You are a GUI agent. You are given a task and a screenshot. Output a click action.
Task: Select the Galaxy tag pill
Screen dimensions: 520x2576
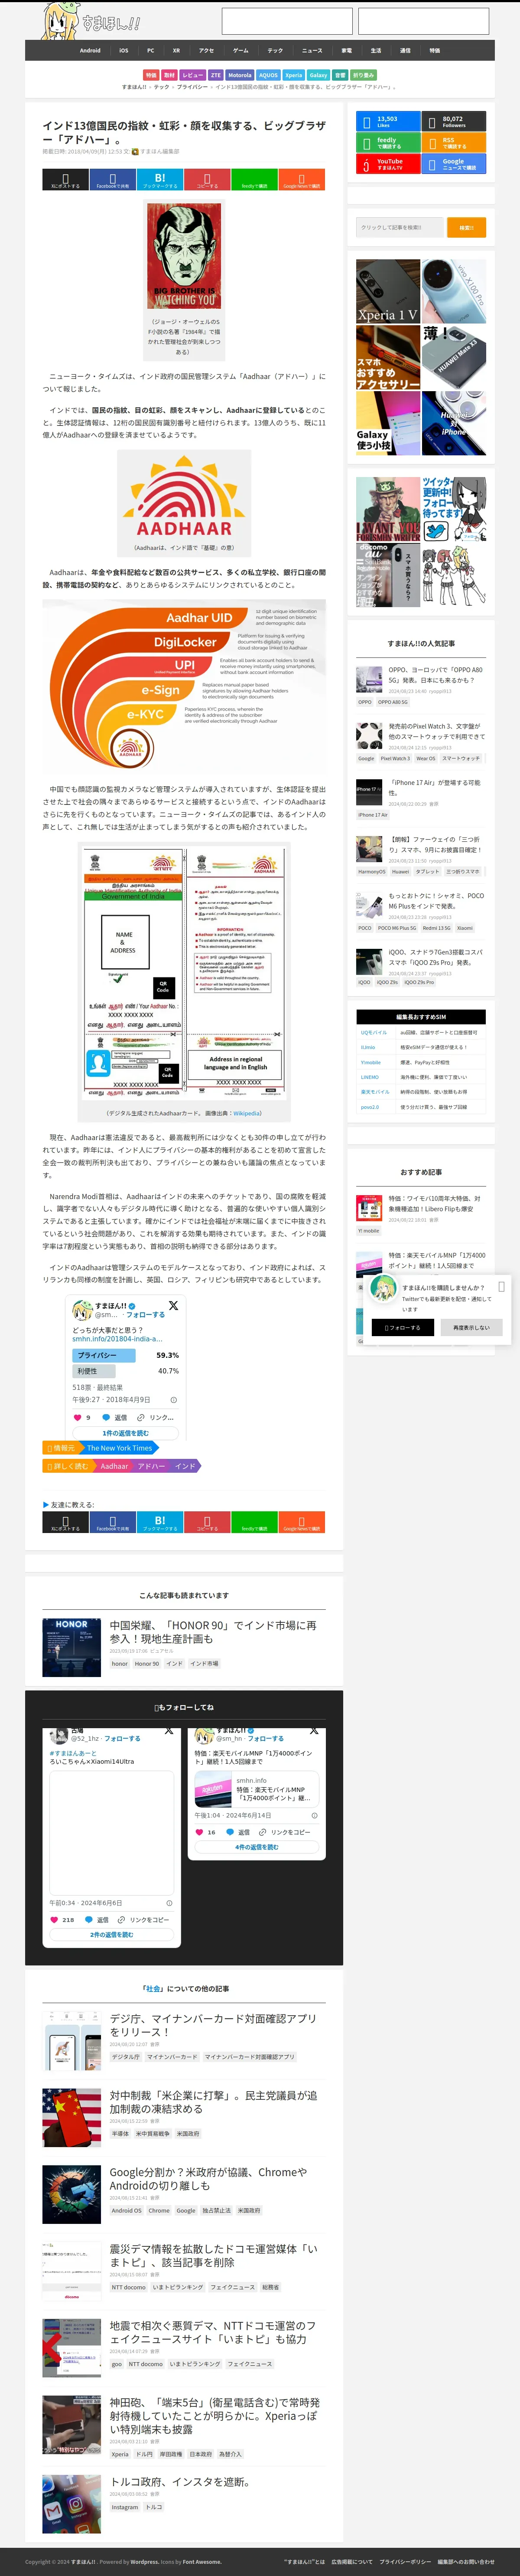pyautogui.click(x=318, y=75)
